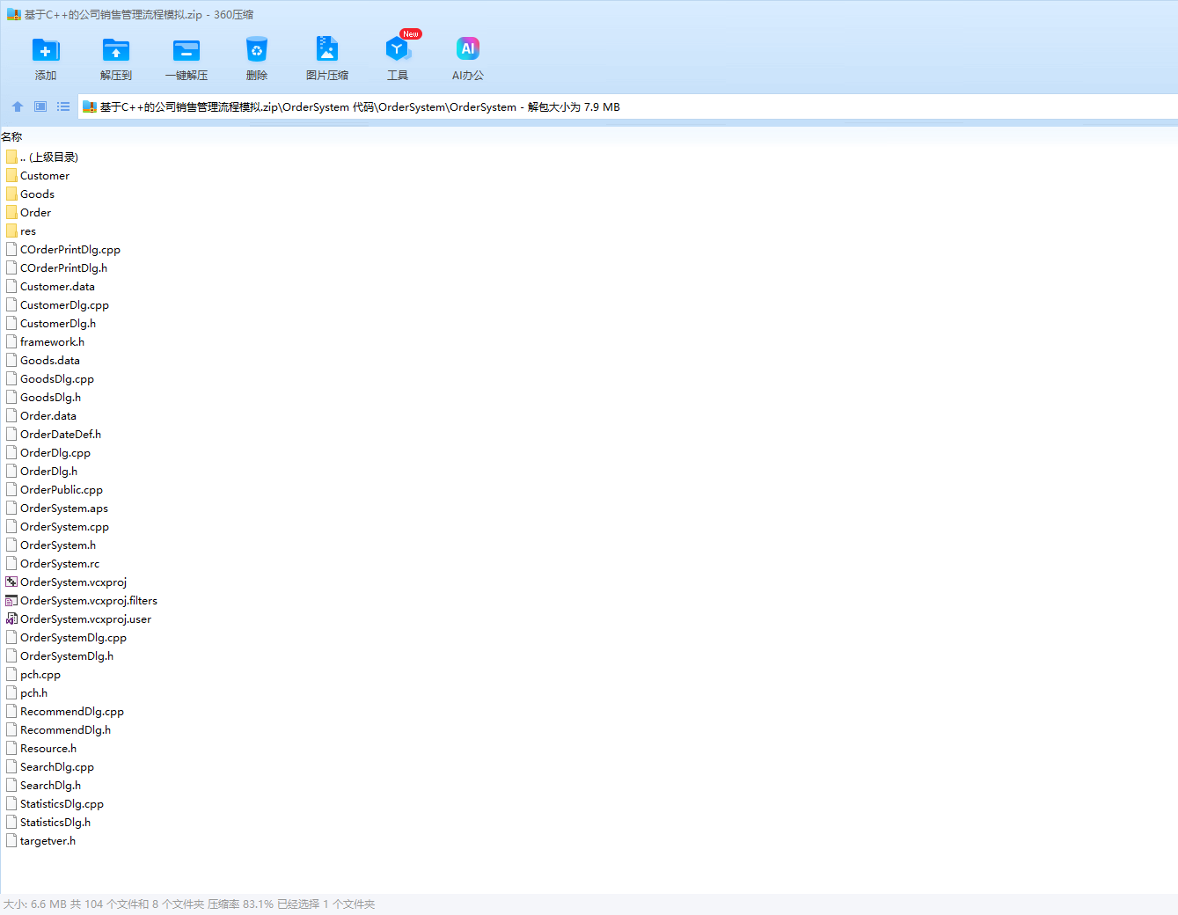Viewport: 1178px width, 915px height.
Task: Click the 添加 (Add) toolbar icon
Action: (x=46, y=50)
